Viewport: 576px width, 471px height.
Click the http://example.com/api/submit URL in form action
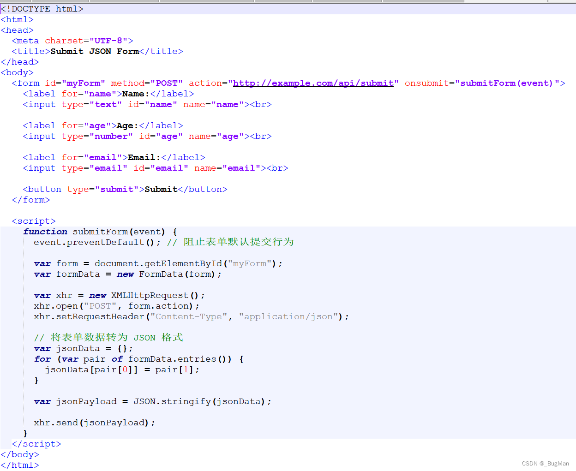point(313,83)
